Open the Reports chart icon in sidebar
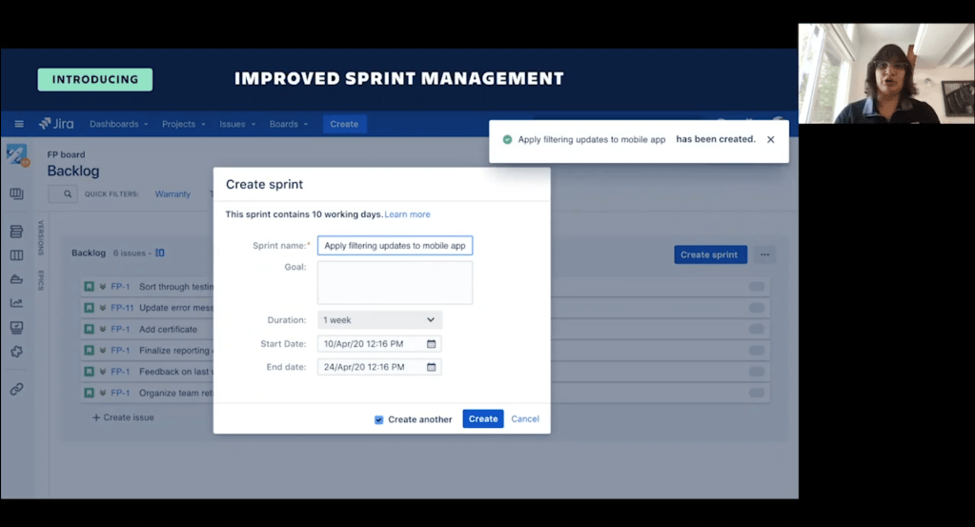Screen dimensions: 975x527 pyautogui.click(x=16, y=303)
